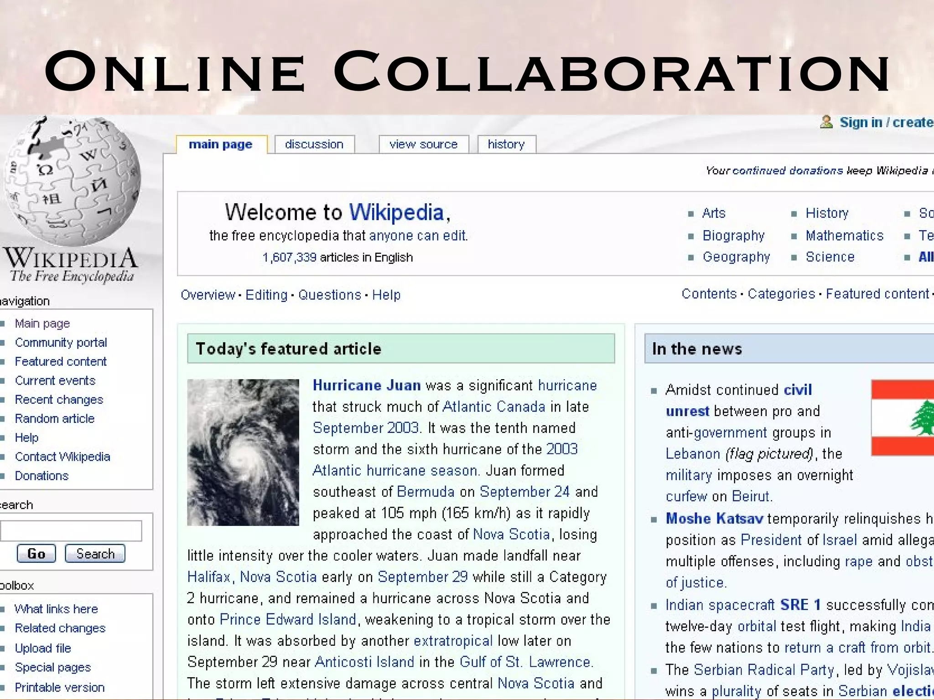Open the Hurricane Juan article link
The width and height of the screenshot is (934, 700).
click(x=367, y=386)
